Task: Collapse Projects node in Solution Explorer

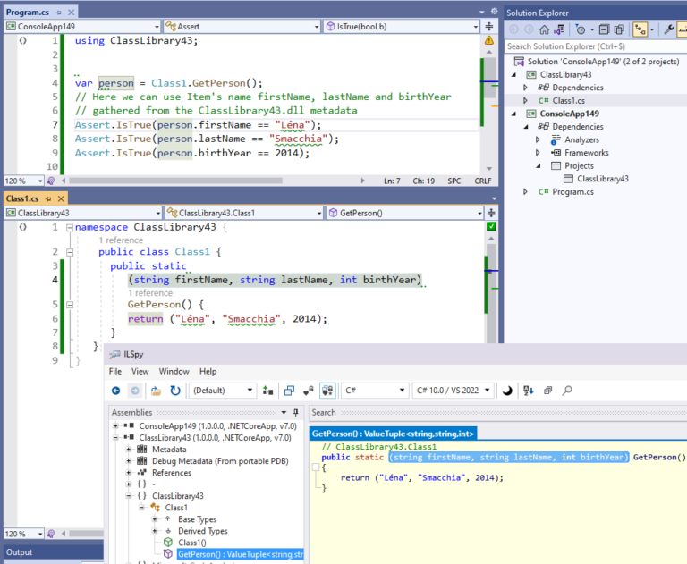Action: (x=539, y=166)
